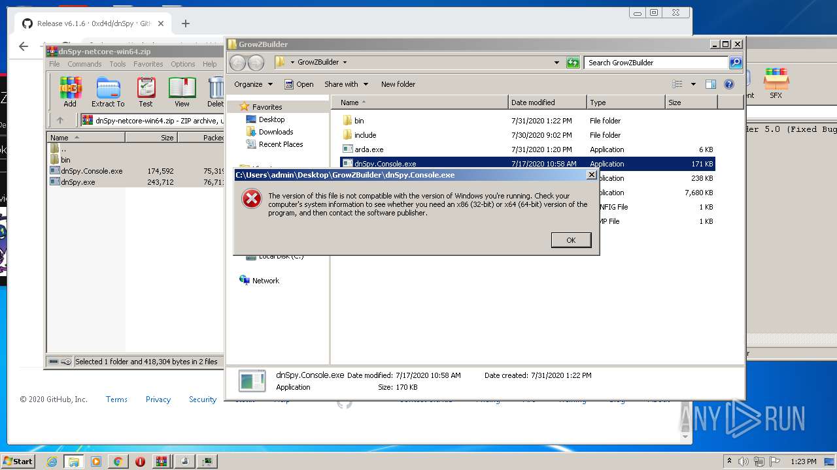
Task: Click the Extract To icon in WinRAR
Action: pyautogui.click(x=108, y=91)
